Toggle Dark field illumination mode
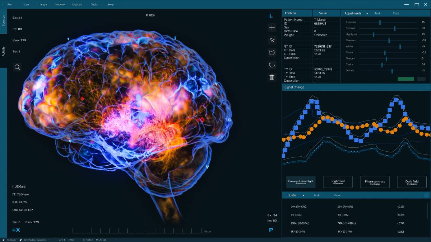The height and width of the screenshot is (242, 431). pos(412,182)
